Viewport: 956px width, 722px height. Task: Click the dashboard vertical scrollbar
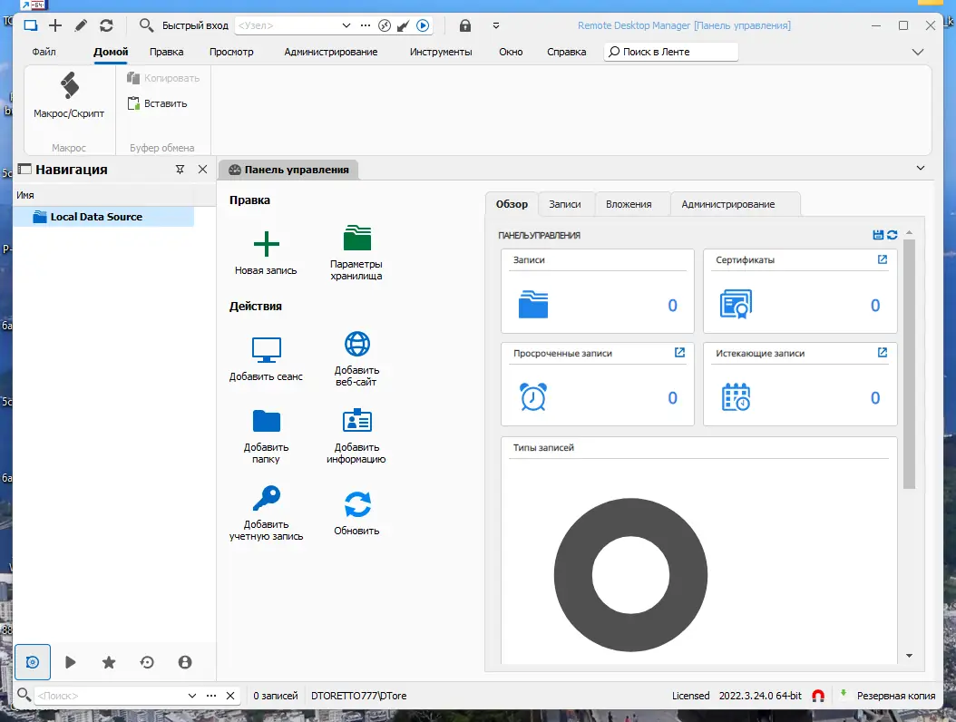click(909, 364)
